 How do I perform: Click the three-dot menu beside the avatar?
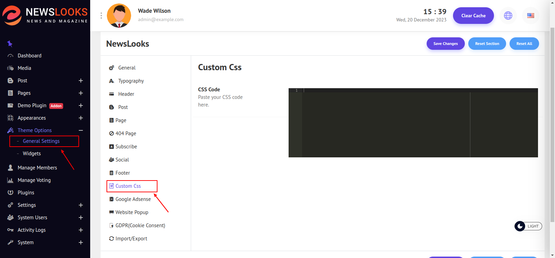101,16
